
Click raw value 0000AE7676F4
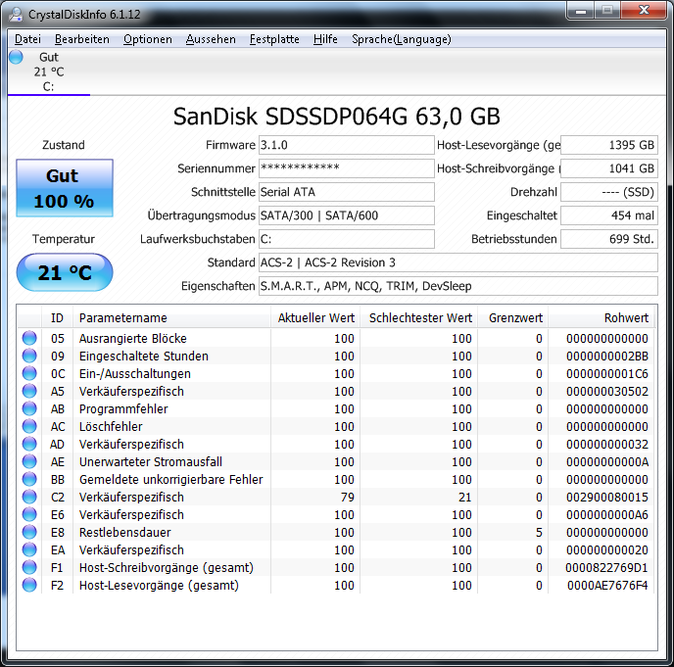coord(607,586)
